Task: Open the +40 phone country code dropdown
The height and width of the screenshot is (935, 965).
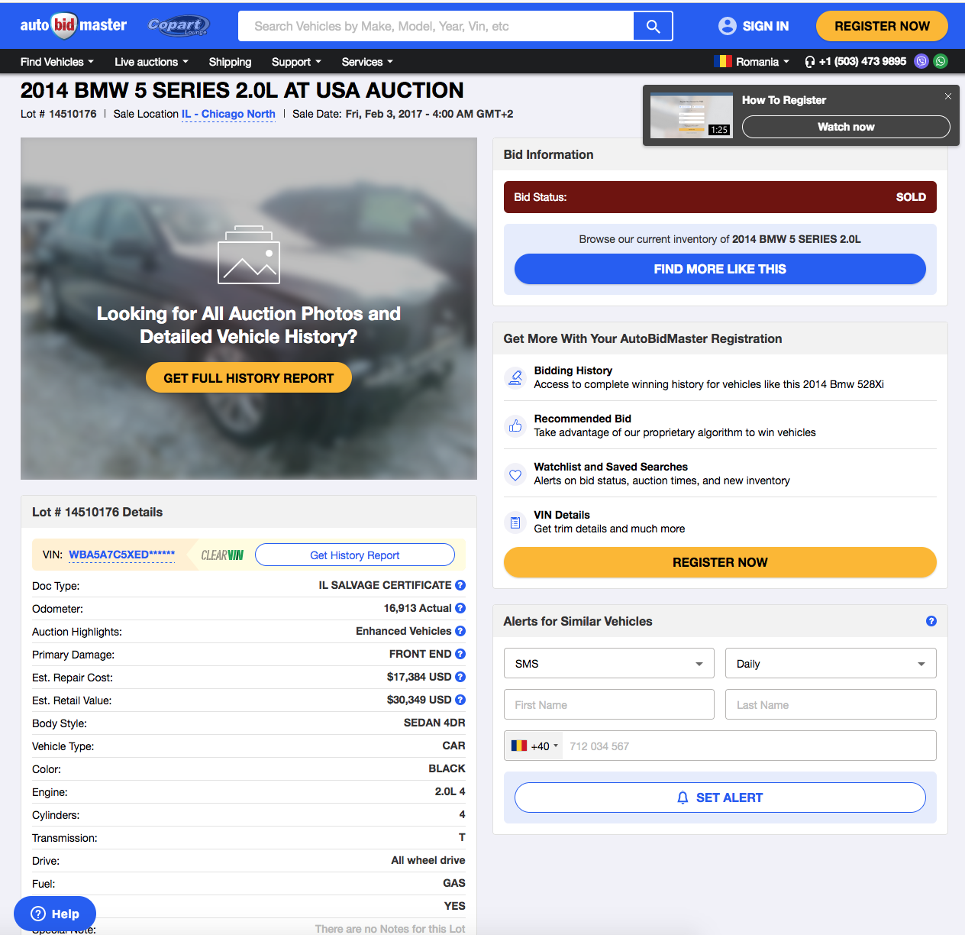Action: [534, 746]
